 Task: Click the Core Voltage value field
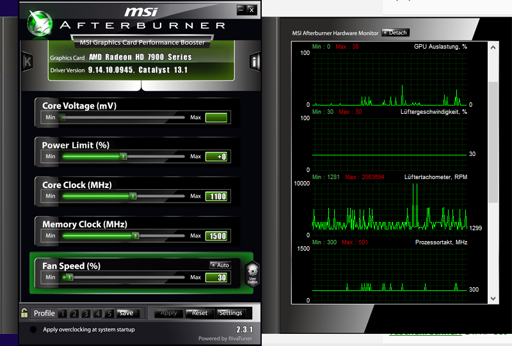click(x=216, y=118)
